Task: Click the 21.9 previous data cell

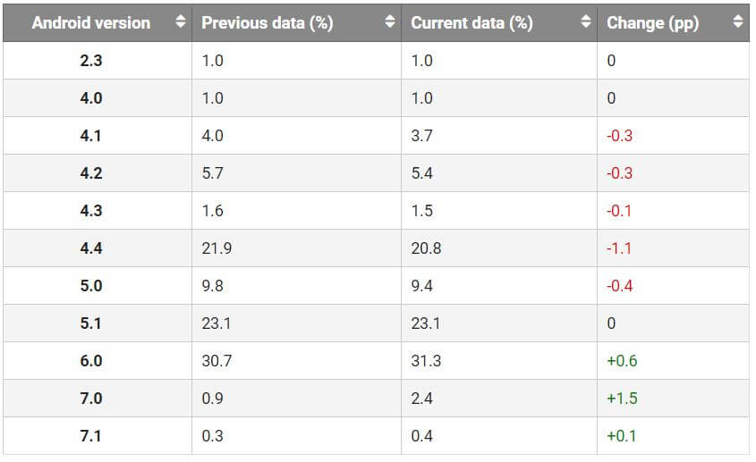Action: tap(217, 248)
